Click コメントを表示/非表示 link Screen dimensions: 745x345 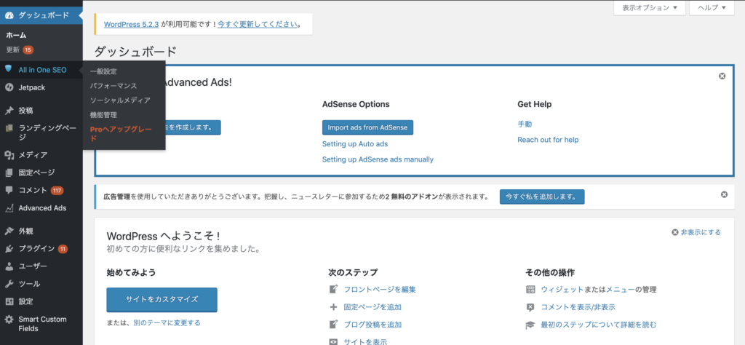click(578, 307)
